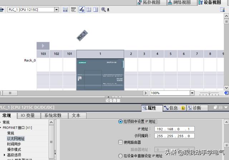Select slot 1 header of the rack
The image size is (229, 160).
point(100,54)
